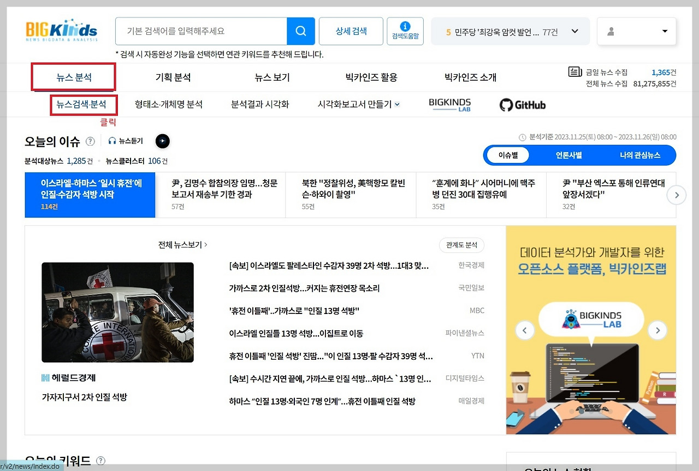Screen dimensions: 699x471
Task: Open the user account dropdown arrow
Action: coord(665,31)
